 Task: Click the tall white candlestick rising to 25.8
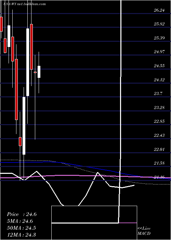coord(28,62)
